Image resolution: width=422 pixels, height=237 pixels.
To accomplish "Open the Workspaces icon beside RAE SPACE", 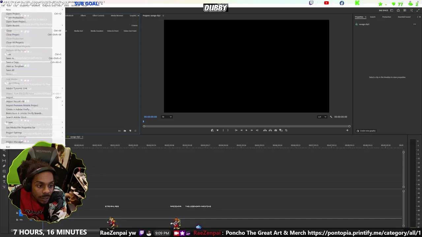I will click(x=392, y=10).
